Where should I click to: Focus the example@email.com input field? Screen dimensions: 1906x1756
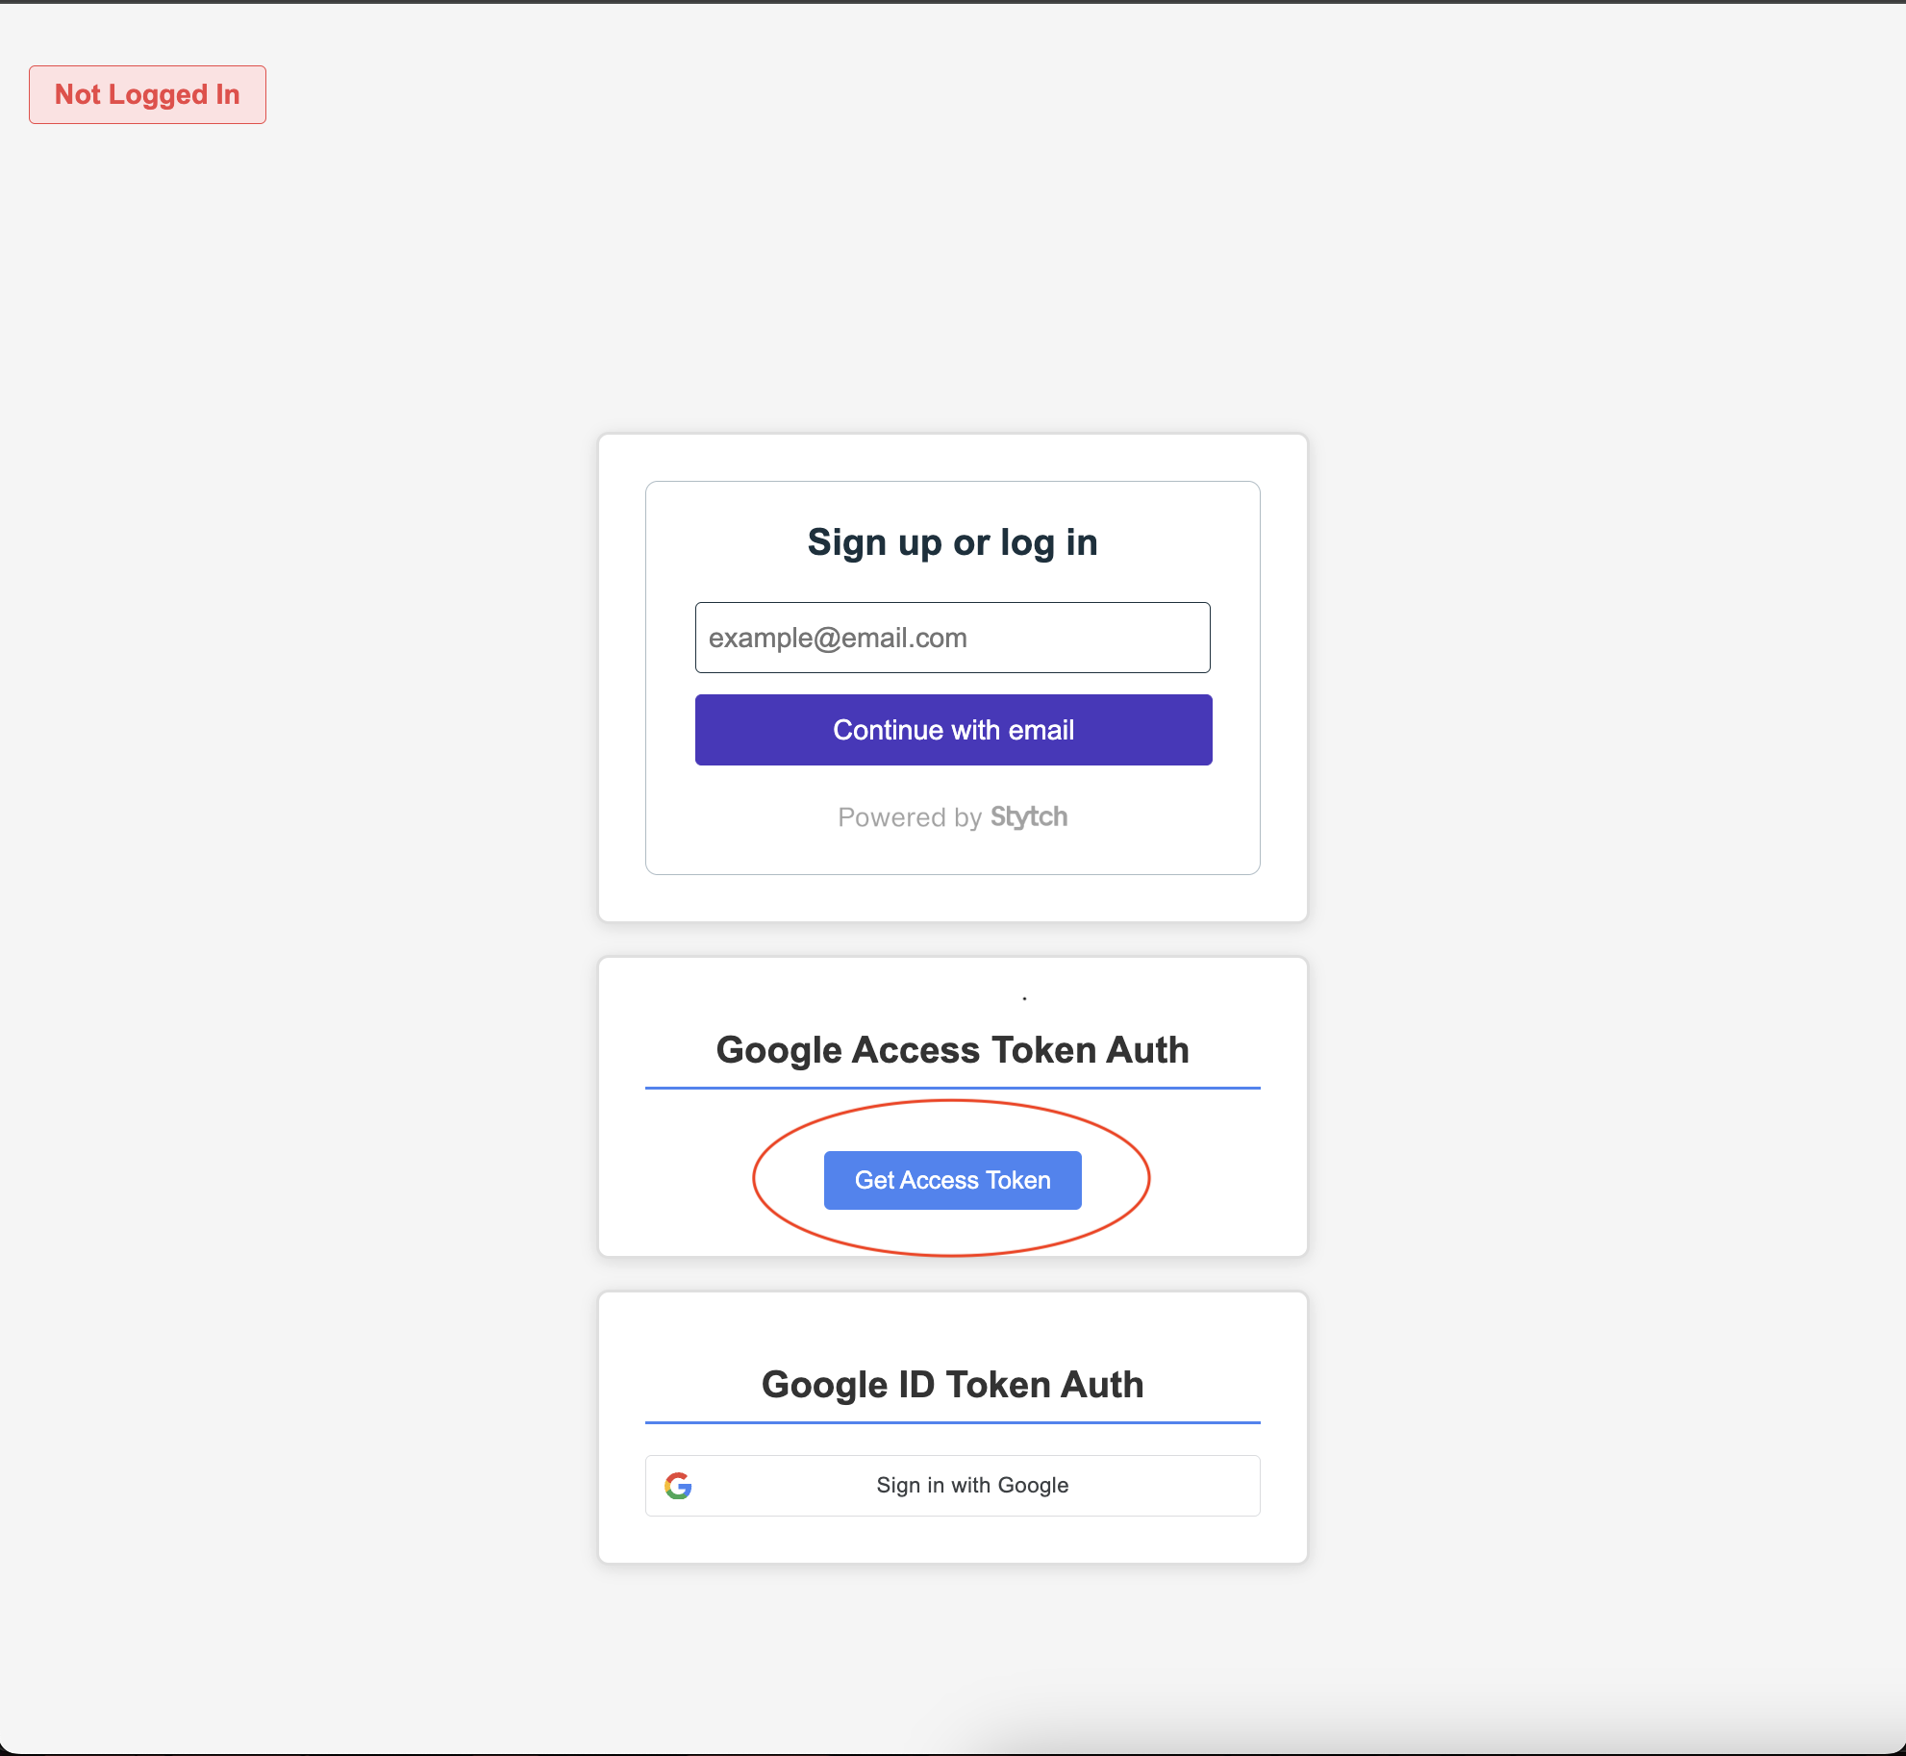pyautogui.click(x=952, y=638)
